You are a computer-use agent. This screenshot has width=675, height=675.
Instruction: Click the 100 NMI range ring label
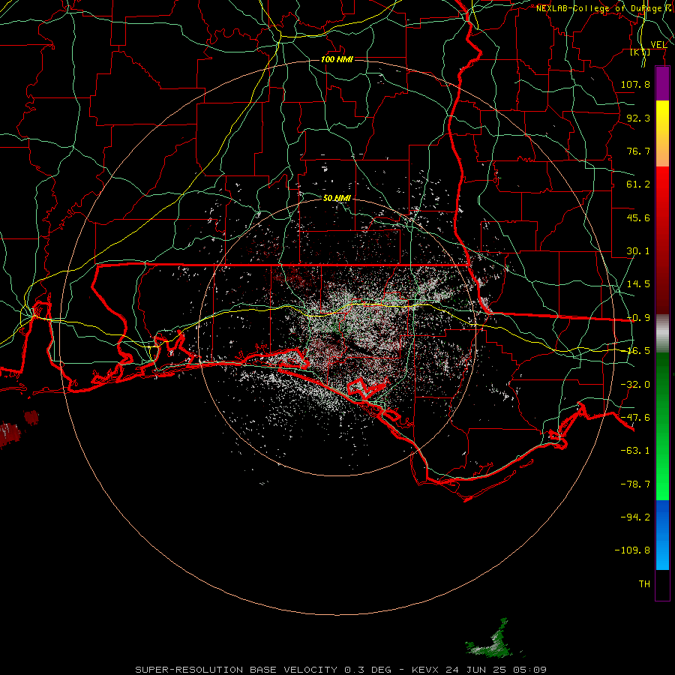[337, 59]
